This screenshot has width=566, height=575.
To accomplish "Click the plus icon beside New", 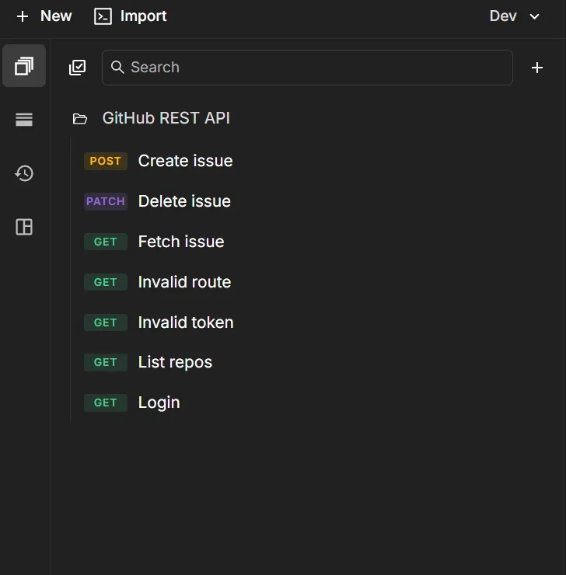I will (23, 16).
